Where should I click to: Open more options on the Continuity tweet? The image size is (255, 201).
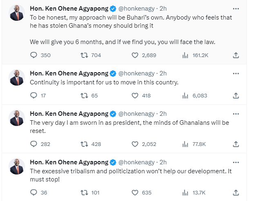(236, 73)
